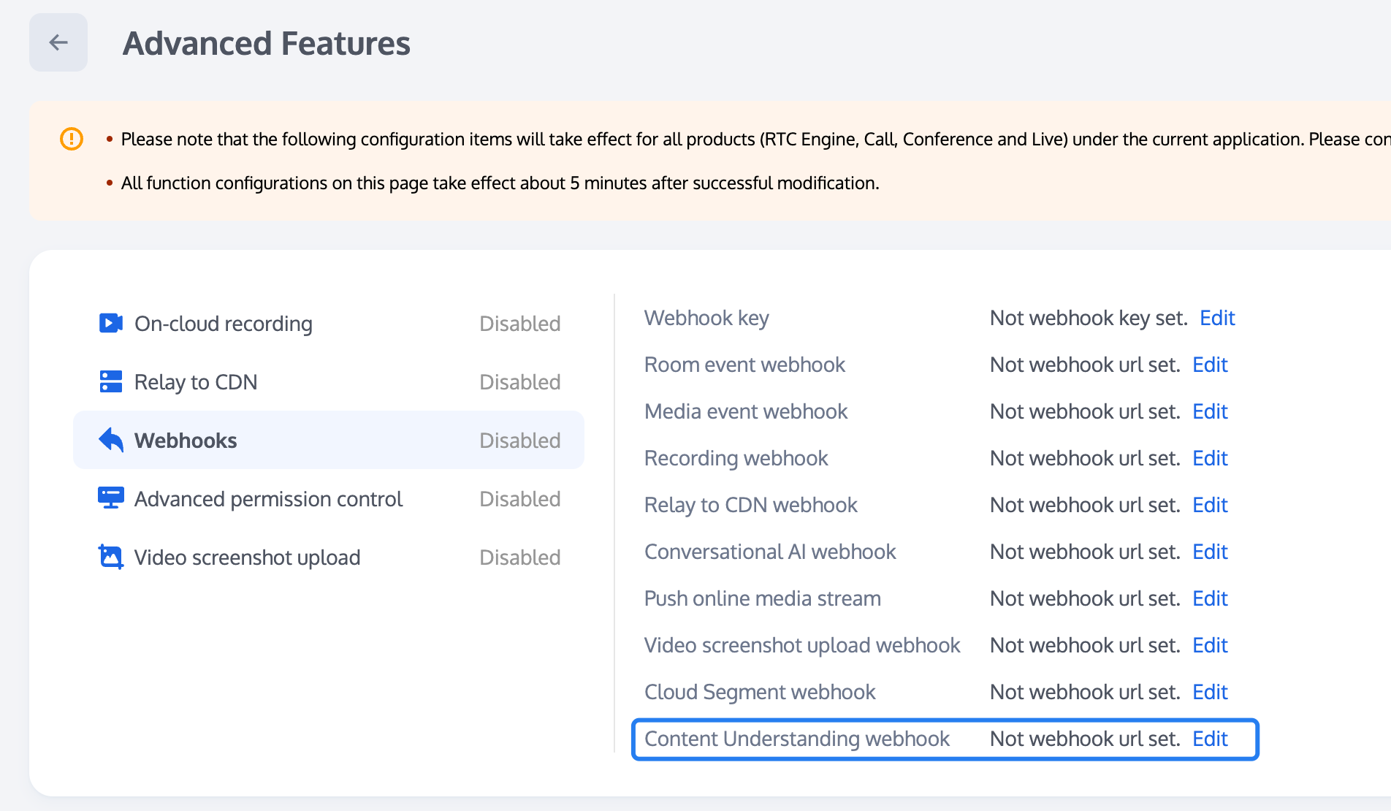
Task: Open the On-cloud recording section
Action: 223,324
